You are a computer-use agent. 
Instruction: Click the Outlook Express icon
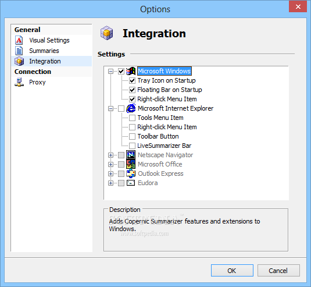[131, 173]
